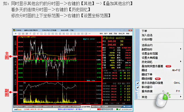Click the 沪金1512 au1512 contract title
The image size is (184, 112).
[x=113, y=38]
